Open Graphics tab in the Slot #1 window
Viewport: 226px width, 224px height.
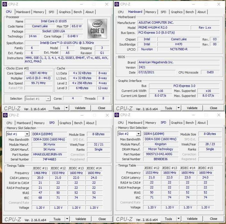click(x=65, y=123)
